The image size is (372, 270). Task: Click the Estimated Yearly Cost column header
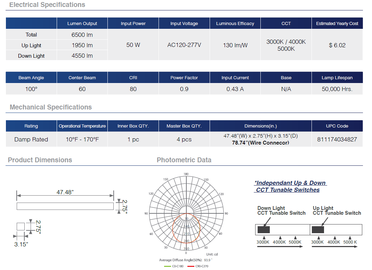pos(337,24)
